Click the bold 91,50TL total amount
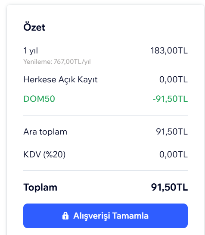Screen dimensions: 205x235 click(x=169, y=187)
